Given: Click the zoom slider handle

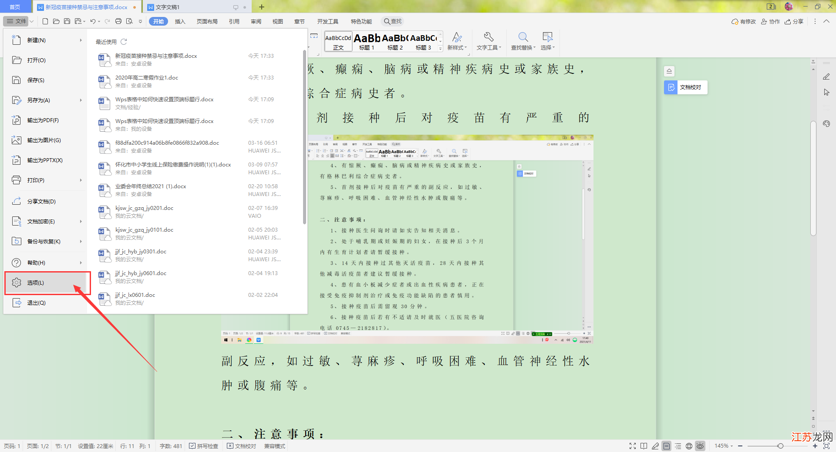Looking at the screenshot, I should coord(780,446).
